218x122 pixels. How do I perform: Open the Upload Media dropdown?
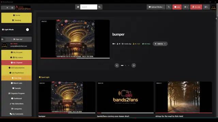156,7
